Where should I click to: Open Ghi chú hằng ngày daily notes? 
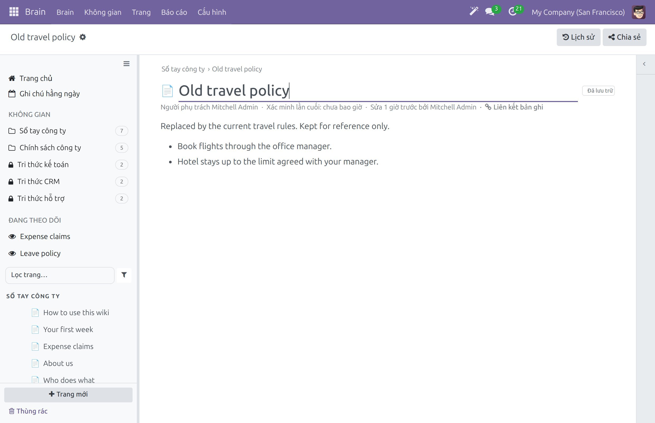(44, 94)
